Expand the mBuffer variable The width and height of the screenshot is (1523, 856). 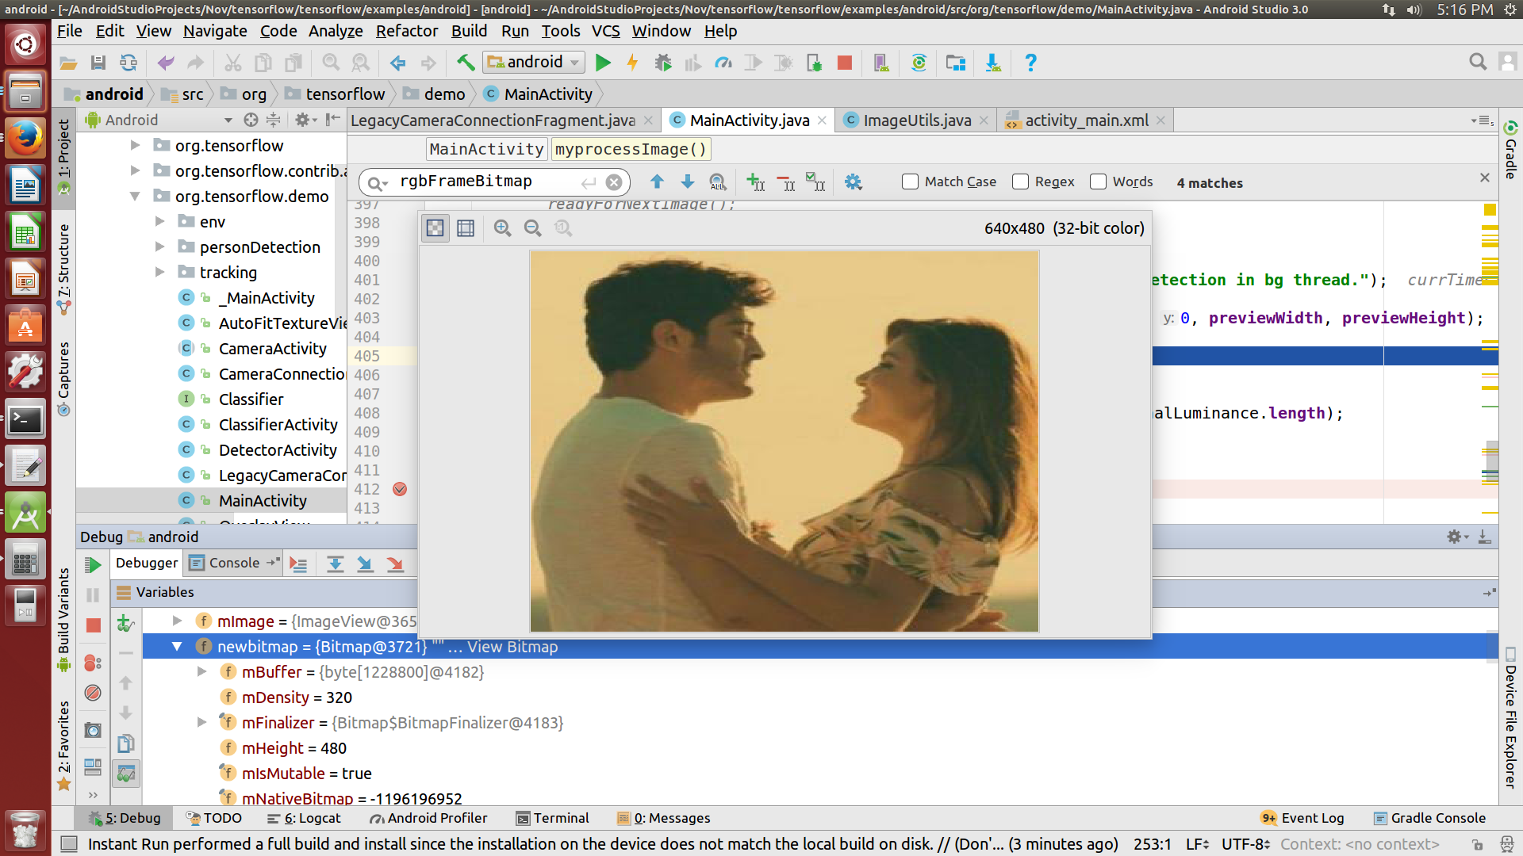coord(202,672)
